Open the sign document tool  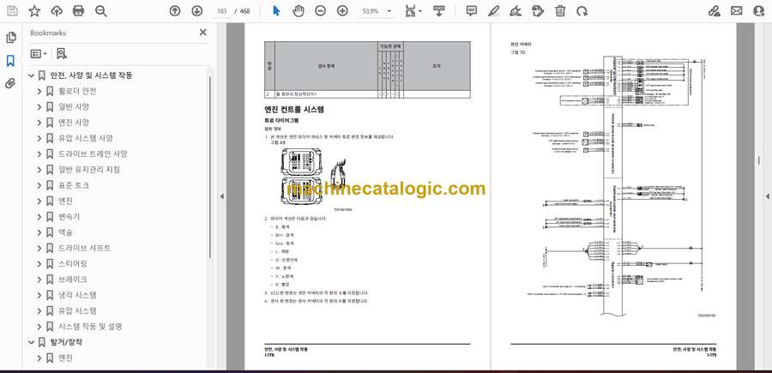516,11
